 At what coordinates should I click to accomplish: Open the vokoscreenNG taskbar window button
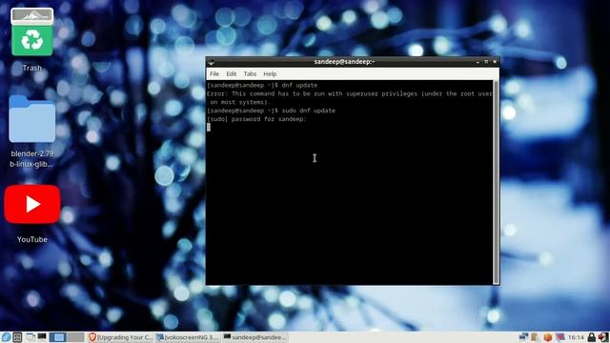pyautogui.click(x=188, y=337)
